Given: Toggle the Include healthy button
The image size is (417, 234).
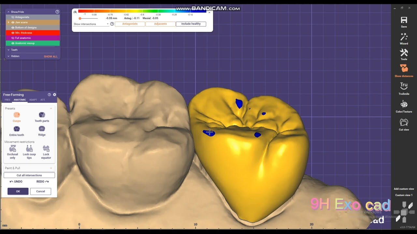Looking at the screenshot, I should pyautogui.click(x=191, y=24).
